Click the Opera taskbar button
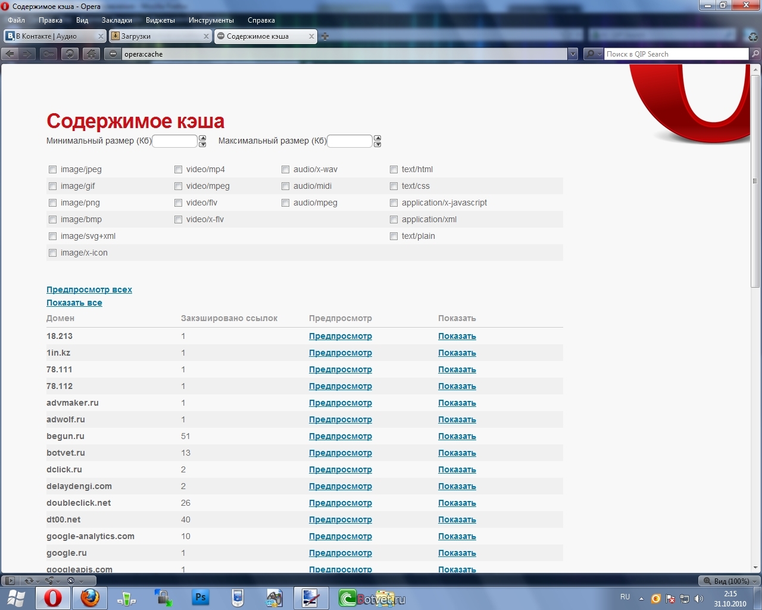762x610 pixels. pos(52,598)
